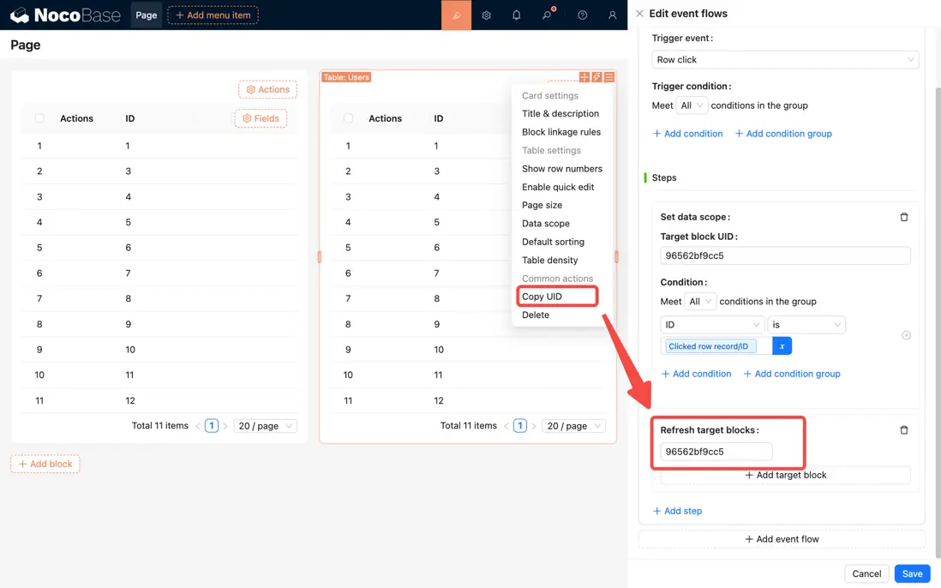The height and width of the screenshot is (588, 941).
Task: Focus the Refresh target blocks UID input
Action: point(716,451)
